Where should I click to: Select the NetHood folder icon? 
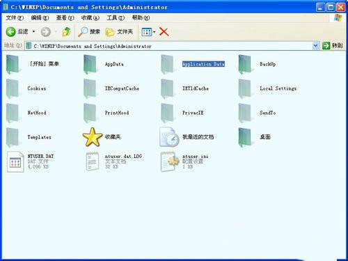tap(13, 113)
